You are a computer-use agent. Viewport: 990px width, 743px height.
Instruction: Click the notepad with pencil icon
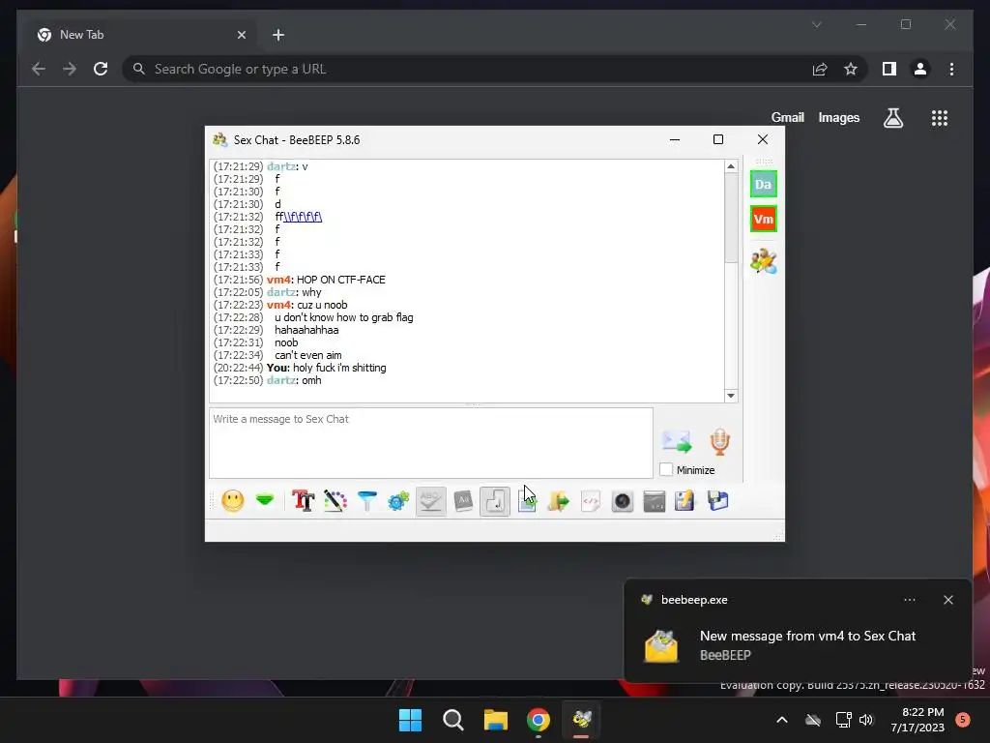(x=685, y=501)
